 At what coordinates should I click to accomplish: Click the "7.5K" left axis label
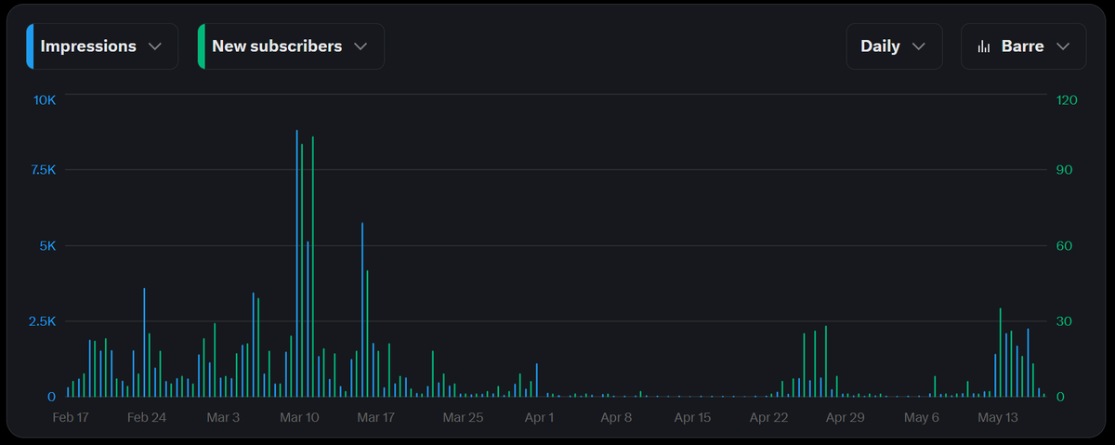(42, 170)
